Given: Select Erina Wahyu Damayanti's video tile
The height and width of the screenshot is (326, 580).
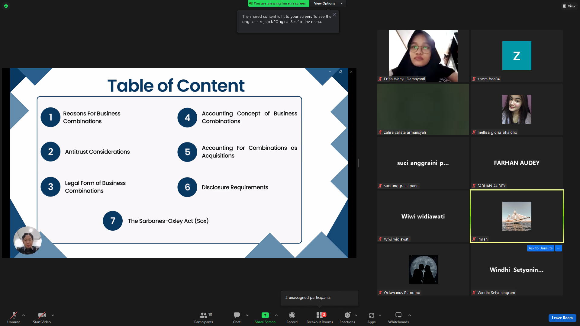Looking at the screenshot, I should [x=423, y=56].
